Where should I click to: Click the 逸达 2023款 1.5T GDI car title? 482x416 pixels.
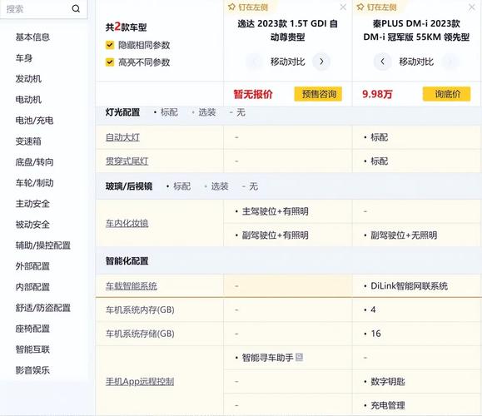point(287,30)
